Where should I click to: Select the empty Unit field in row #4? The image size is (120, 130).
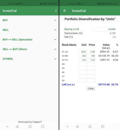point(83,64)
